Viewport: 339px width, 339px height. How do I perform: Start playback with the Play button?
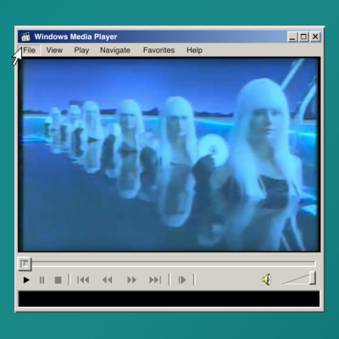click(26, 280)
